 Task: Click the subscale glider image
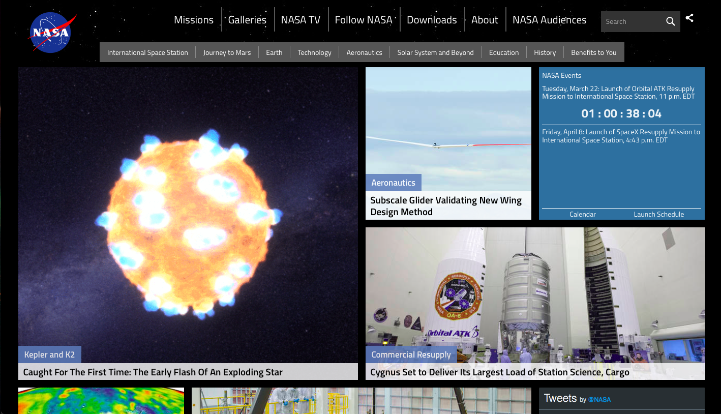point(448,127)
